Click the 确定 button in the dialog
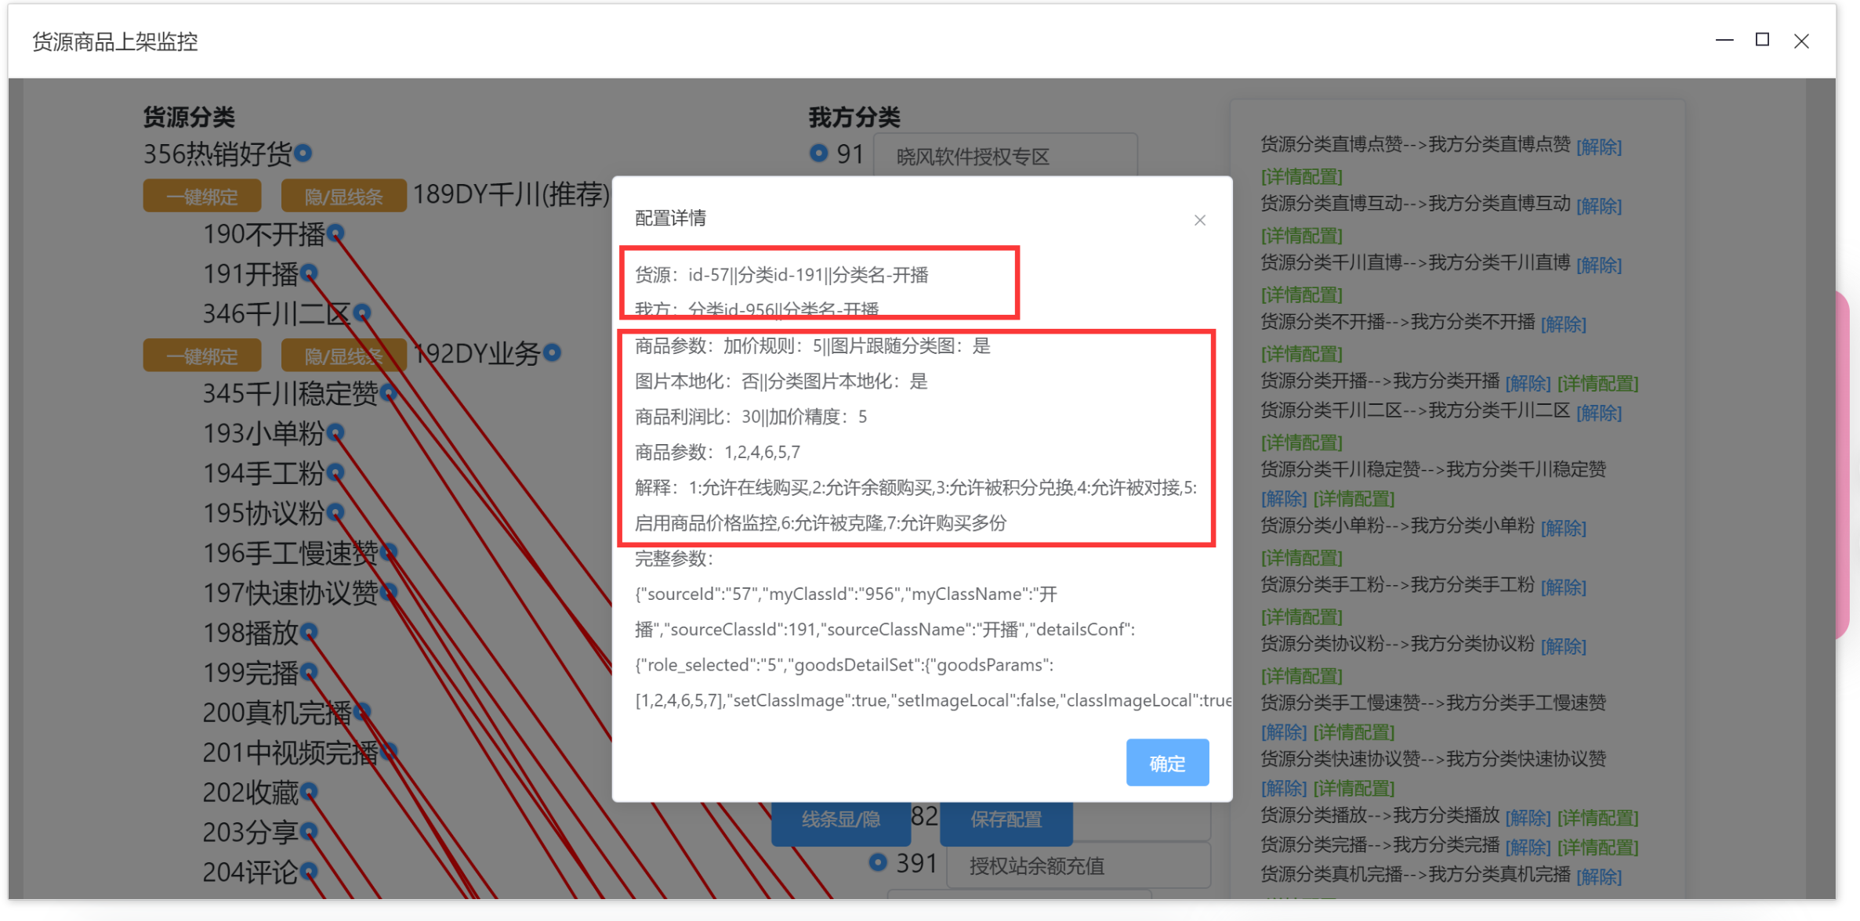 tap(1167, 763)
